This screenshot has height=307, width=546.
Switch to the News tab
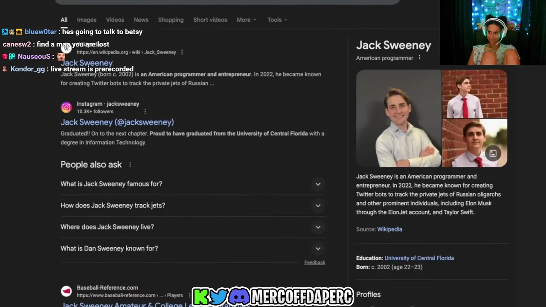tap(141, 20)
